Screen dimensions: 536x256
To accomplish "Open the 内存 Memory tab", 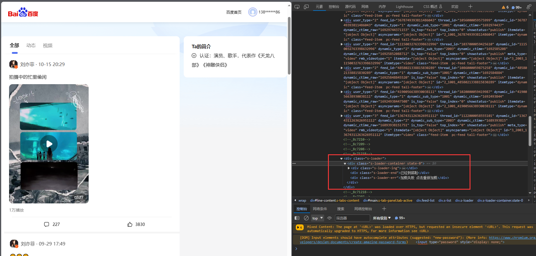I will click(382, 7).
